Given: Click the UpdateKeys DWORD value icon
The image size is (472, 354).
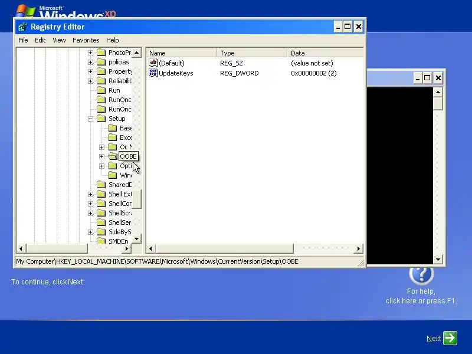Looking at the screenshot, I should 153,73.
